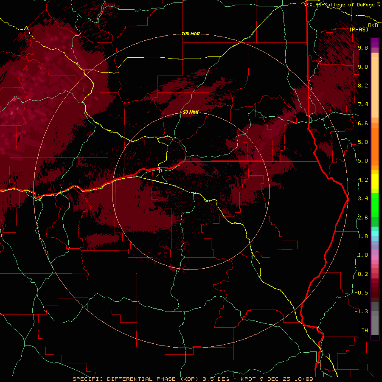Click the 5.8 value on the color scale
The height and width of the screenshot is (382, 382).
tap(363, 142)
